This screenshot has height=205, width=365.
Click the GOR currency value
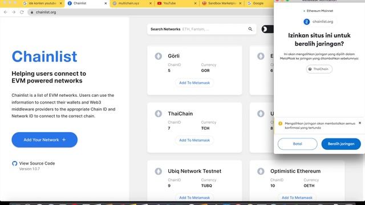[x=205, y=71]
